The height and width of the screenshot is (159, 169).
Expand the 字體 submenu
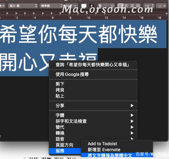(x=93, y=115)
